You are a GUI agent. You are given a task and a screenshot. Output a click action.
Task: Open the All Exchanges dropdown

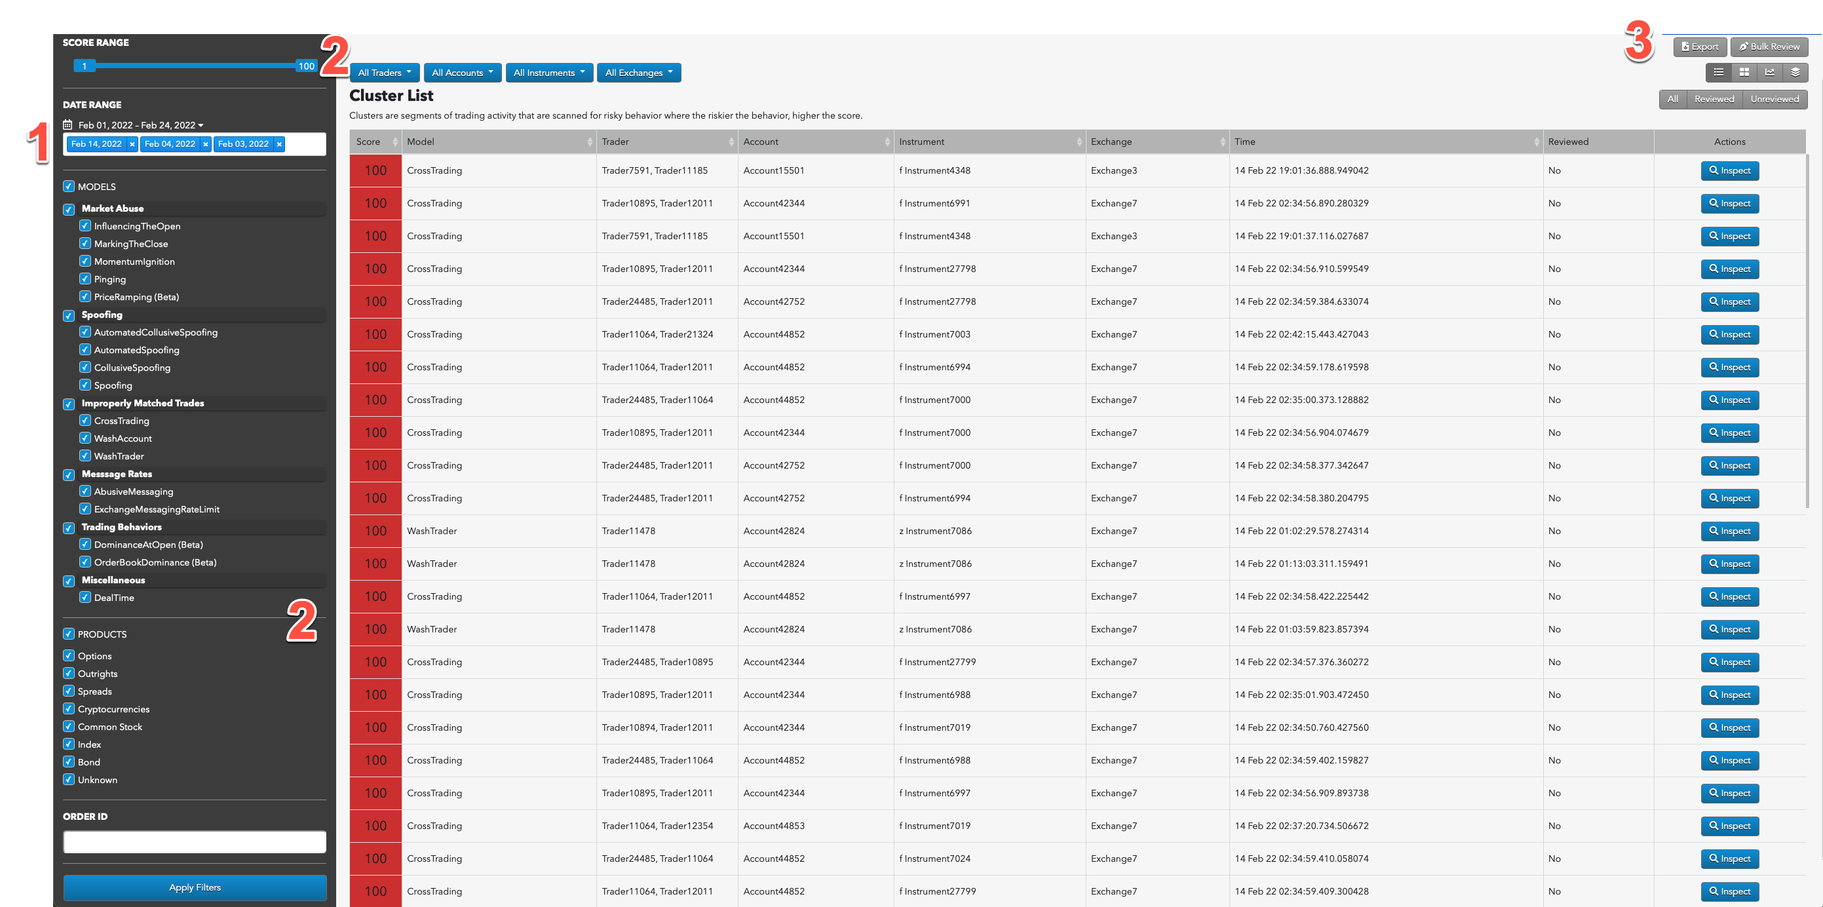[x=638, y=73]
